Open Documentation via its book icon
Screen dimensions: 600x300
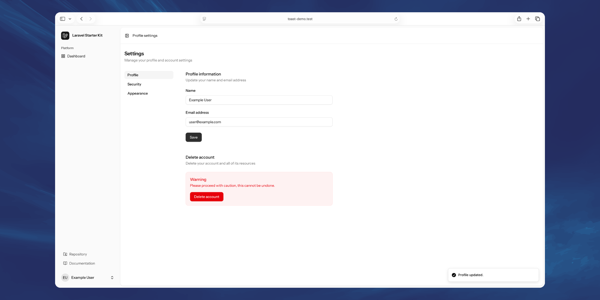click(65, 263)
